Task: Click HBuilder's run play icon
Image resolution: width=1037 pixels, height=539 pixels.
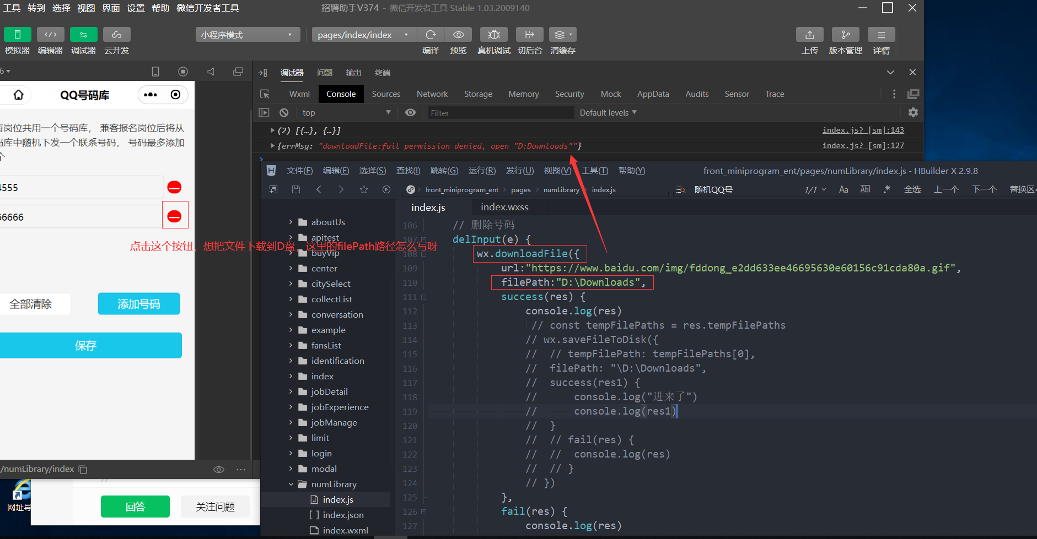Action: 386,189
